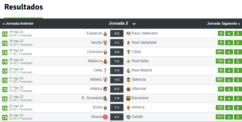Screen dimensions: 242x122
Task: Expand details with plus on Sevilla row
Action: [x=229, y=43]
